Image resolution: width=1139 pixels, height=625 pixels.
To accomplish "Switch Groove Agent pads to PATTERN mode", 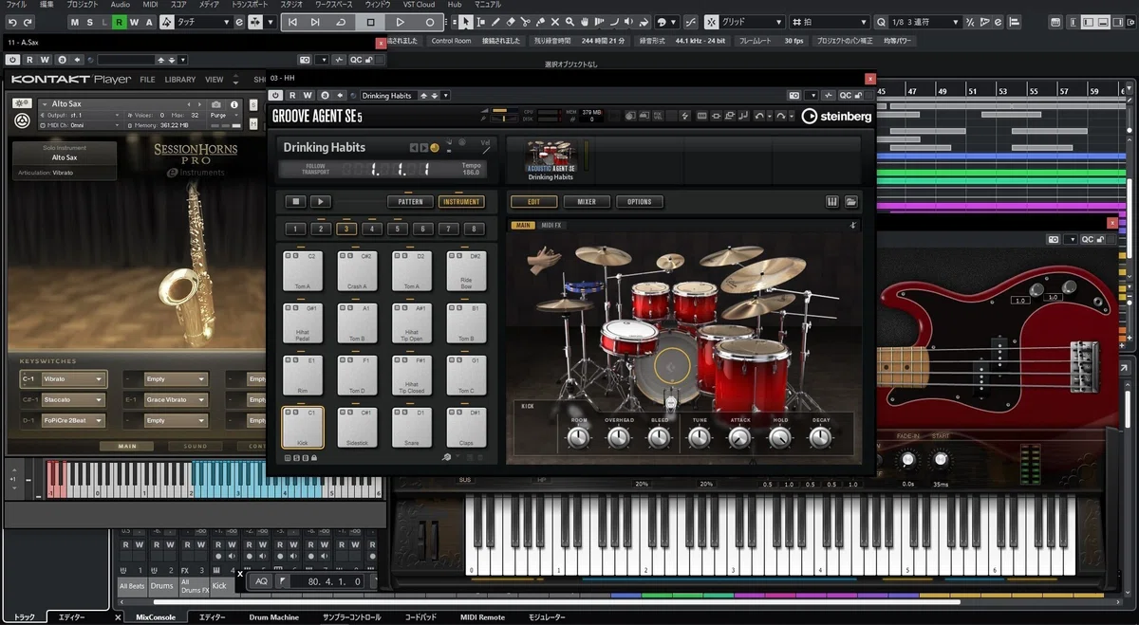I will pos(410,202).
